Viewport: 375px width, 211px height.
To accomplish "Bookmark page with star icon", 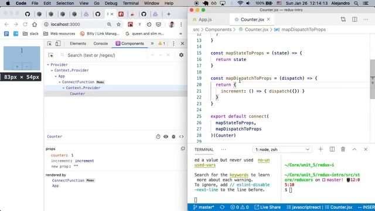I will [118, 25].
